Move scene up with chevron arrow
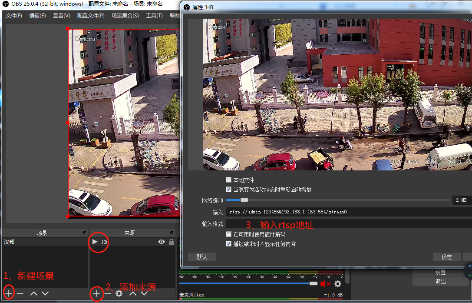The width and height of the screenshot is (472, 303). coord(34,293)
